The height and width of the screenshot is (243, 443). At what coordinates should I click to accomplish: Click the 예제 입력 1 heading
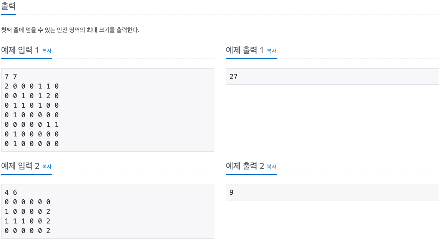(20, 50)
